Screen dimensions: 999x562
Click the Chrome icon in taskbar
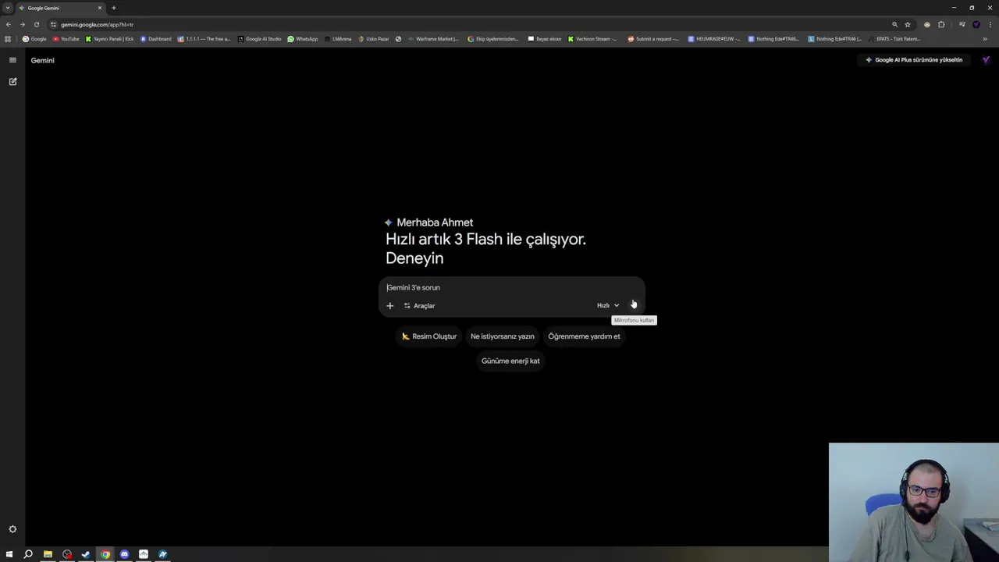click(105, 554)
